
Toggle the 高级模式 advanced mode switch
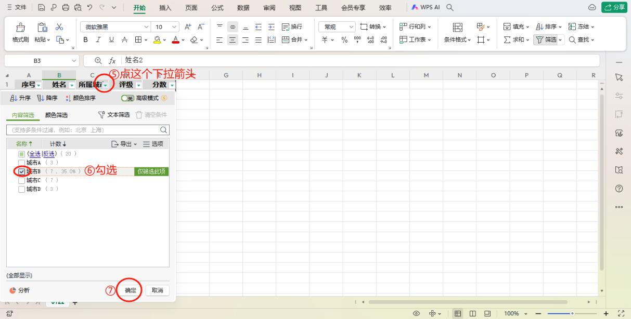coord(127,98)
